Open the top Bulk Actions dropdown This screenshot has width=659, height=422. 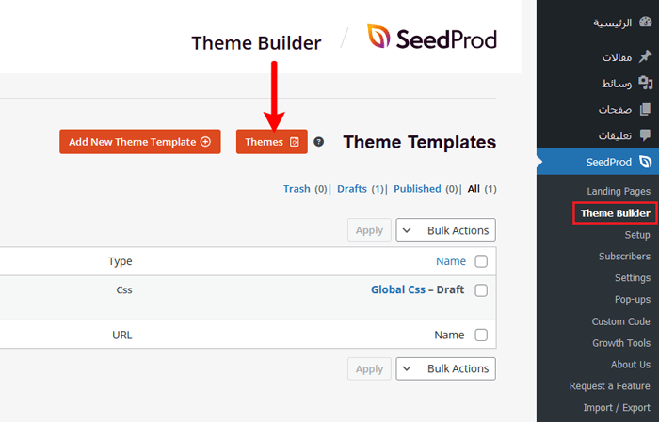point(445,230)
